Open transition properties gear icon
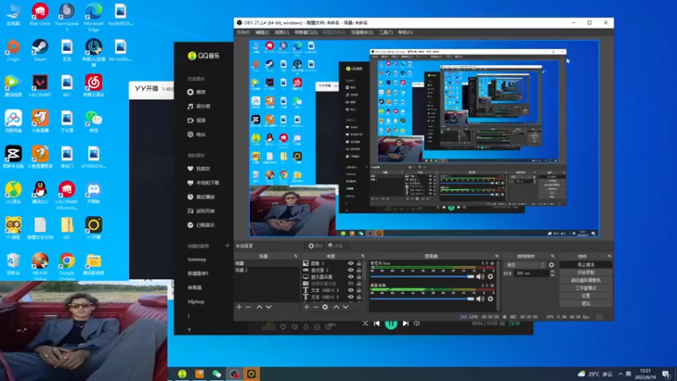Image resolution: width=677 pixels, height=381 pixels. 552,265
